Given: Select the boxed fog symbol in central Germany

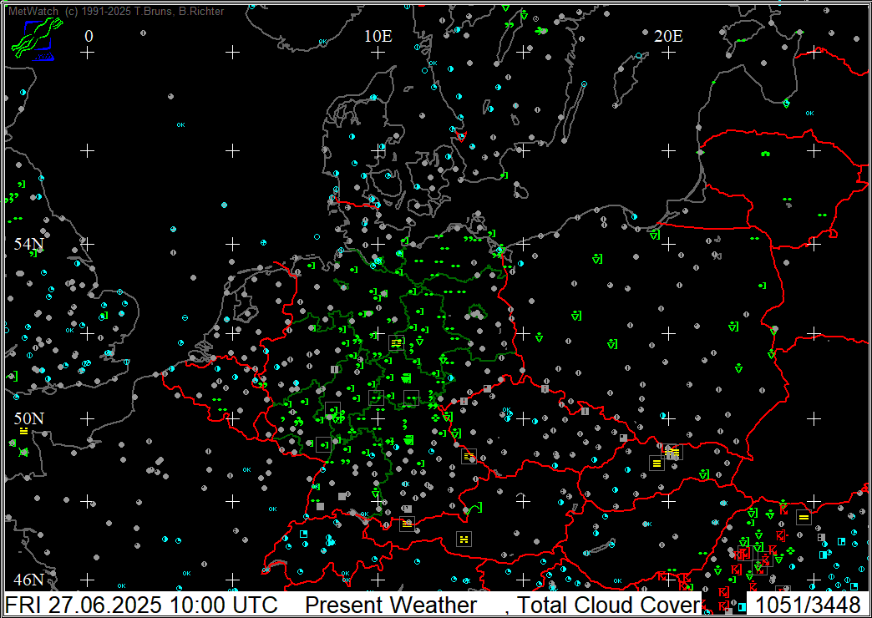Looking at the screenshot, I should (x=397, y=342).
